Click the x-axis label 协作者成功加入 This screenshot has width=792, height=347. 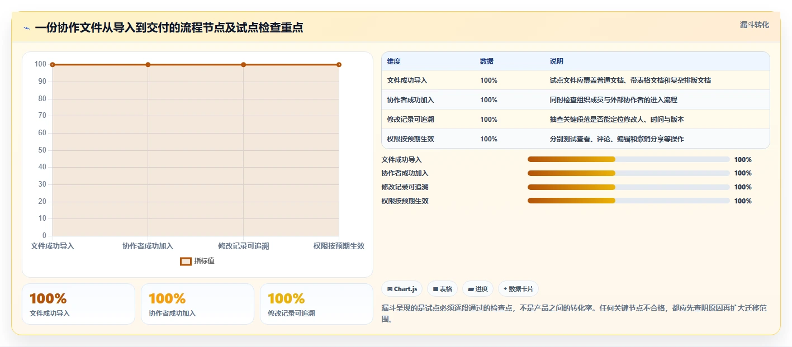148,246
